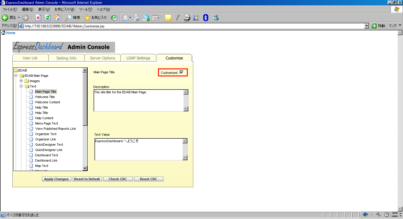Select View Published Reports Link tree item
This screenshot has height=219, width=403.
click(55, 129)
